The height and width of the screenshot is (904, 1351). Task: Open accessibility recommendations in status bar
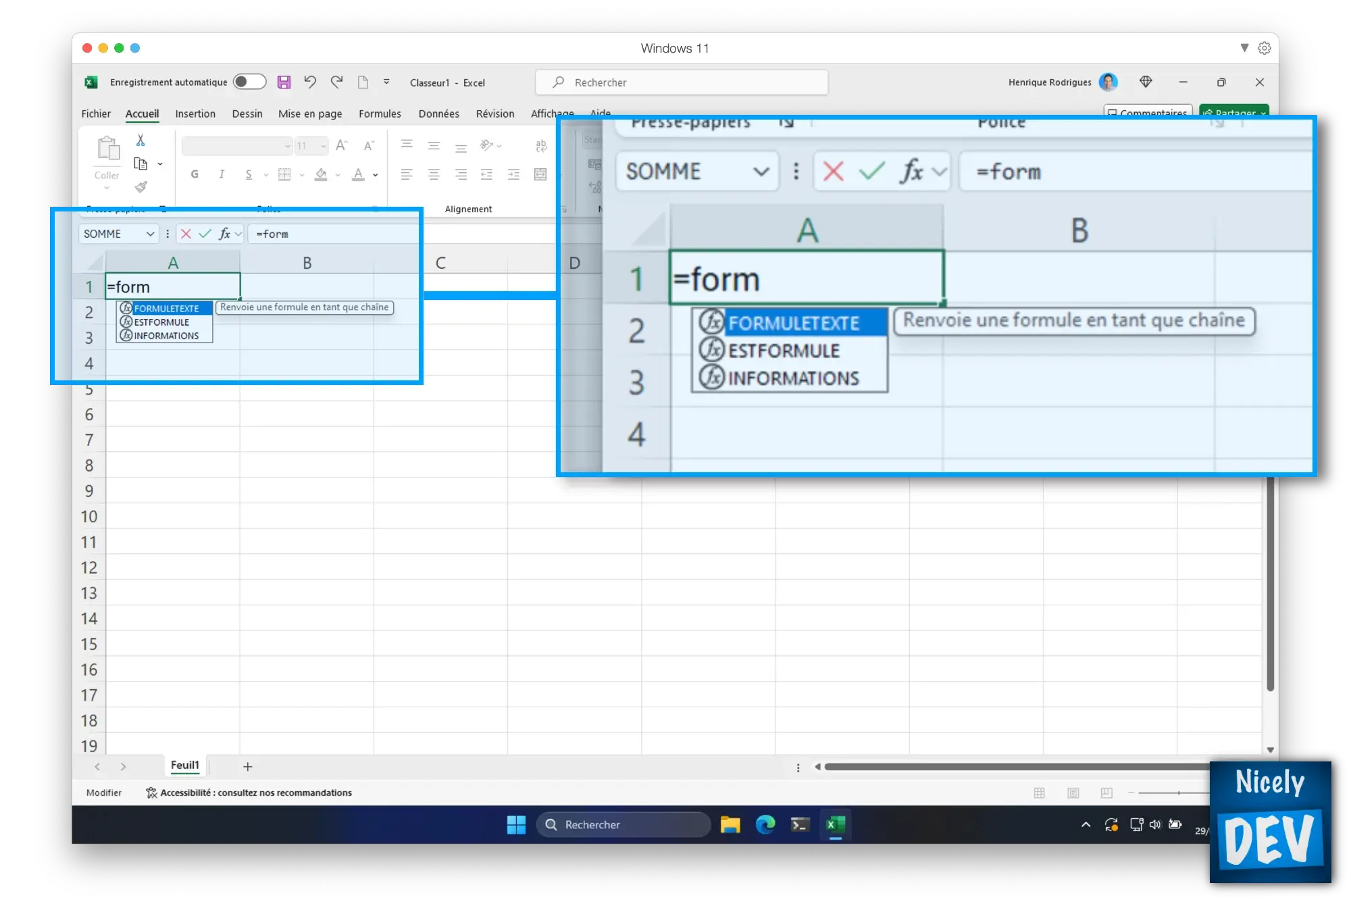pos(249,793)
